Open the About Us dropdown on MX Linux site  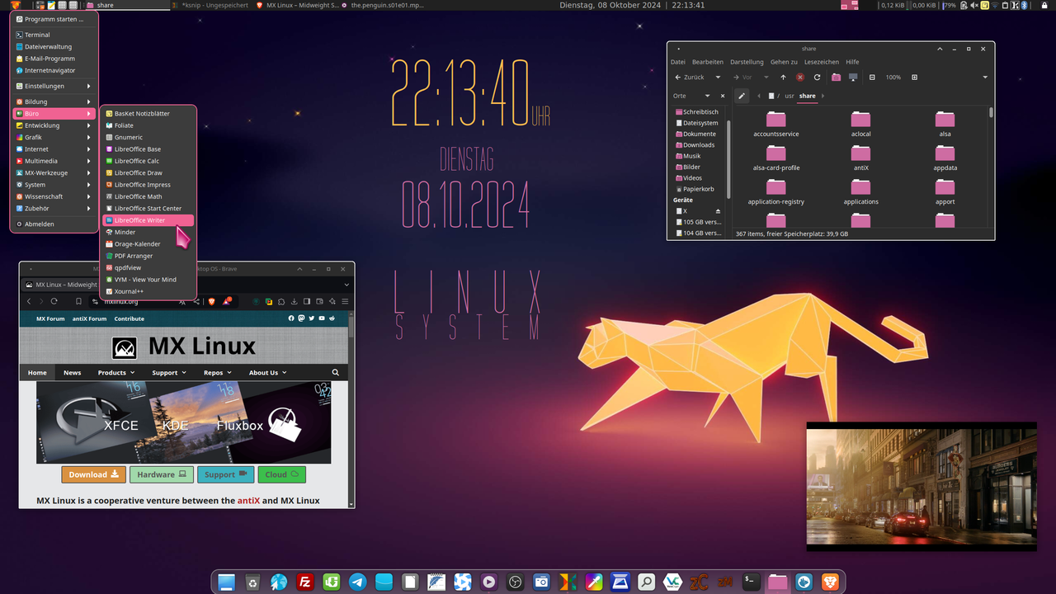(268, 373)
